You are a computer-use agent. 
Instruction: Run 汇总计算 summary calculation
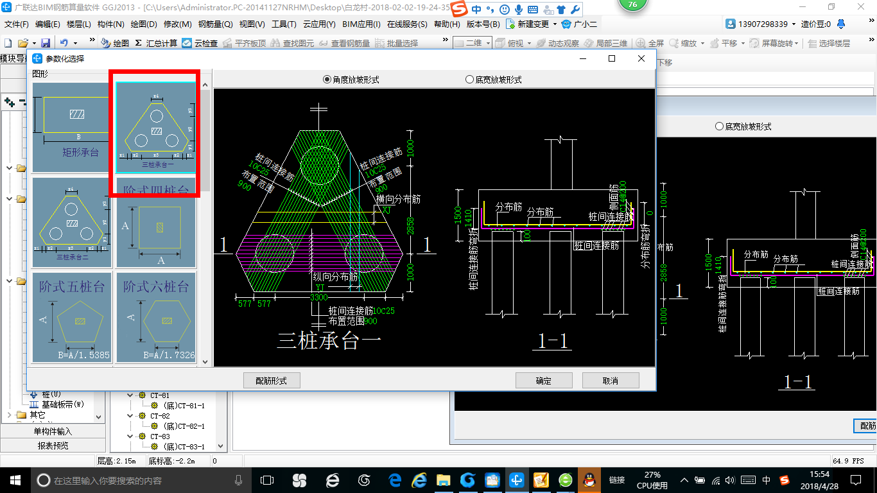tap(156, 43)
